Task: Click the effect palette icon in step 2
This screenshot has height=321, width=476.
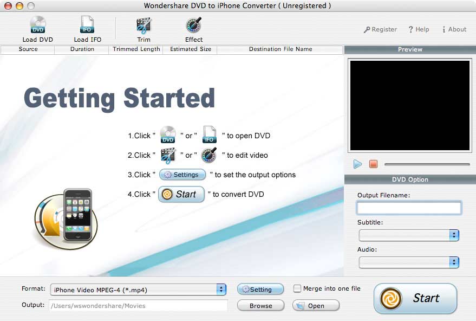Action: [209, 155]
